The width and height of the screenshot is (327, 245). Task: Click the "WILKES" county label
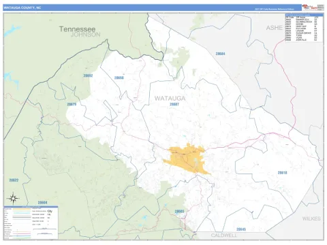point(311,218)
